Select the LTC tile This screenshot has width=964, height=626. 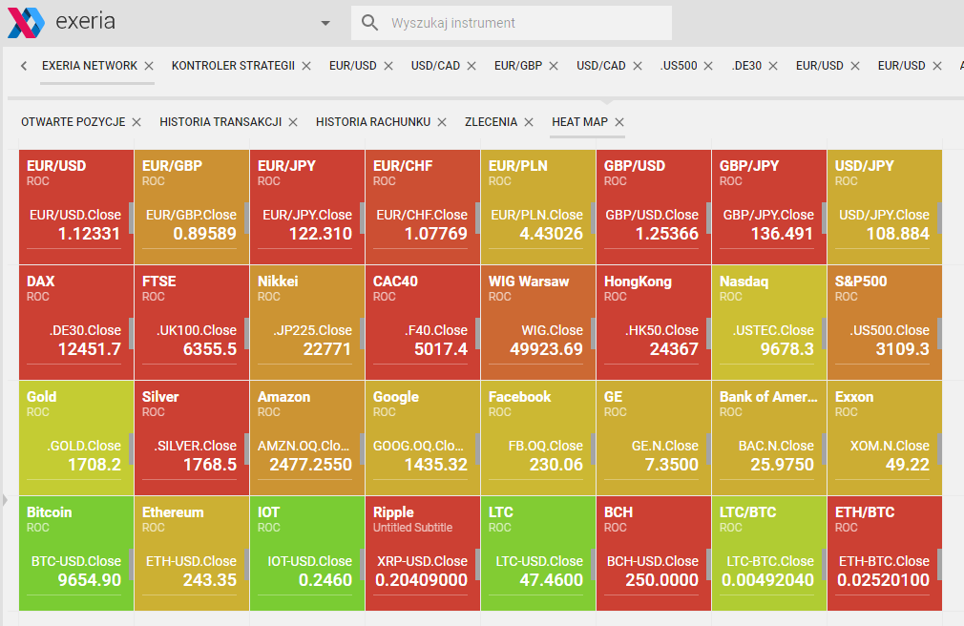coord(538,554)
